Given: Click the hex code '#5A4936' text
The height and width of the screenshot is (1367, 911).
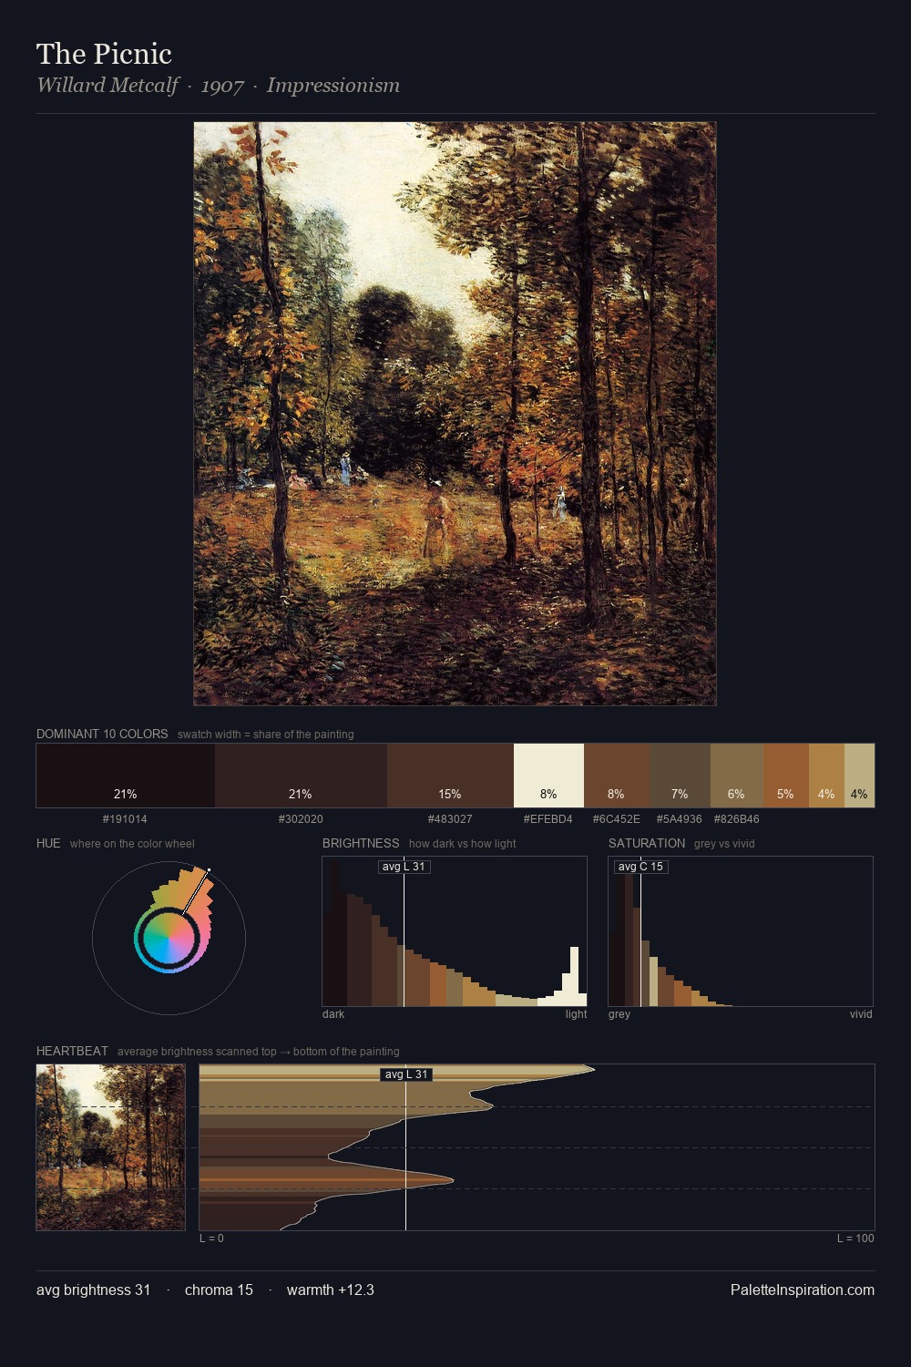Looking at the screenshot, I should 680,819.
